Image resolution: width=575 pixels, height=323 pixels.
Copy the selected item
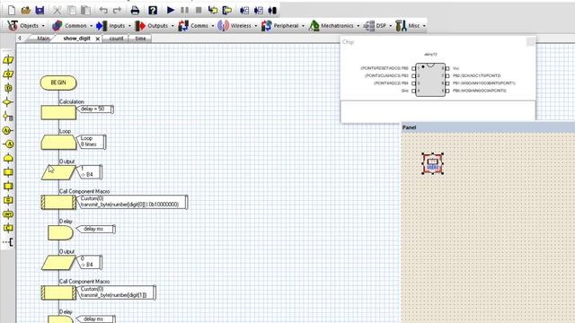point(72,10)
